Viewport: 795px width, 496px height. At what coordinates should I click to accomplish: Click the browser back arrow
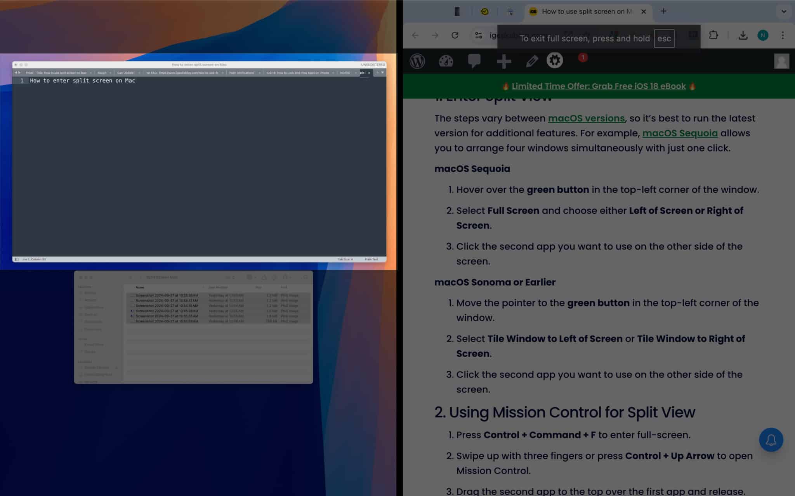[x=415, y=35]
